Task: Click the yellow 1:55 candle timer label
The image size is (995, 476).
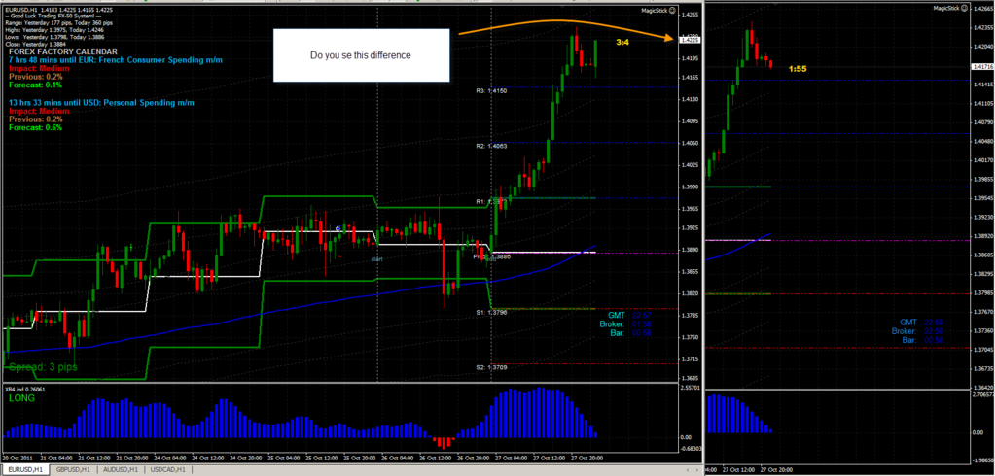Action: [798, 68]
